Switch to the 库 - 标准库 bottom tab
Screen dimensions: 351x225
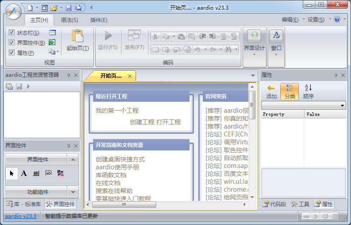(x=24, y=204)
